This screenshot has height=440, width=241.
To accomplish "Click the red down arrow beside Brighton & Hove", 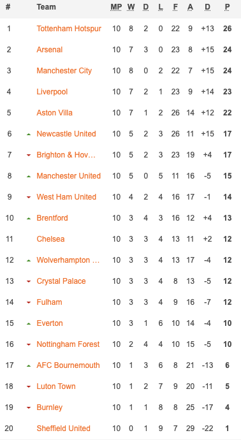I will coord(28,156).
